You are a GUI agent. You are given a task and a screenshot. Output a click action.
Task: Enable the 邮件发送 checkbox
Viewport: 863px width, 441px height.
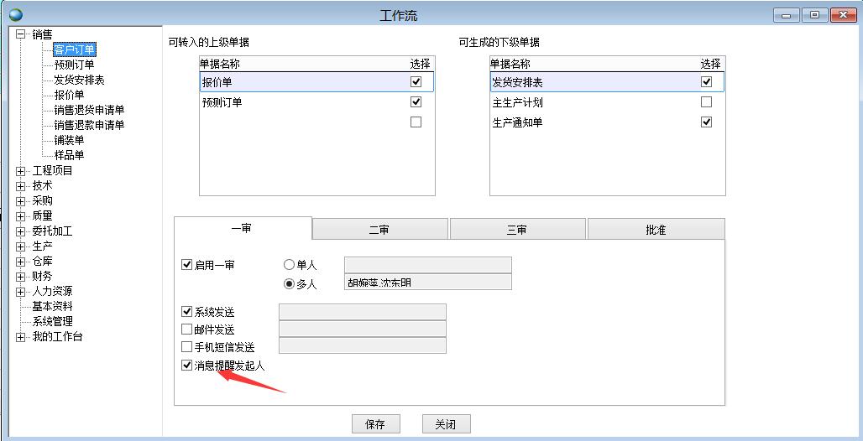(x=187, y=329)
